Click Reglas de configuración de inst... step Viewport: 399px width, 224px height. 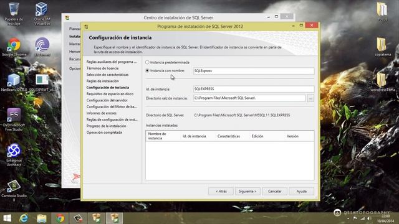coord(112,119)
